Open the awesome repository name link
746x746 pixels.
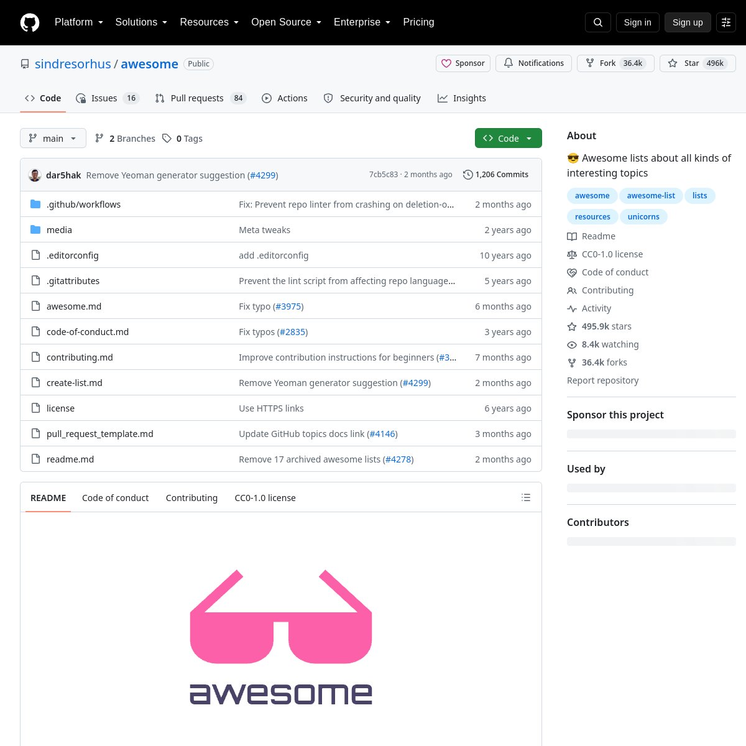149,64
